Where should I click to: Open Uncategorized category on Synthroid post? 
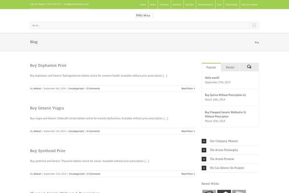[x=77, y=174]
